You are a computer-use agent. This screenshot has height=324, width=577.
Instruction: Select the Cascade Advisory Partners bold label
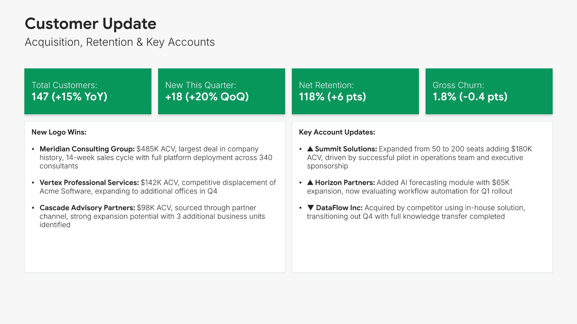coord(87,208)
